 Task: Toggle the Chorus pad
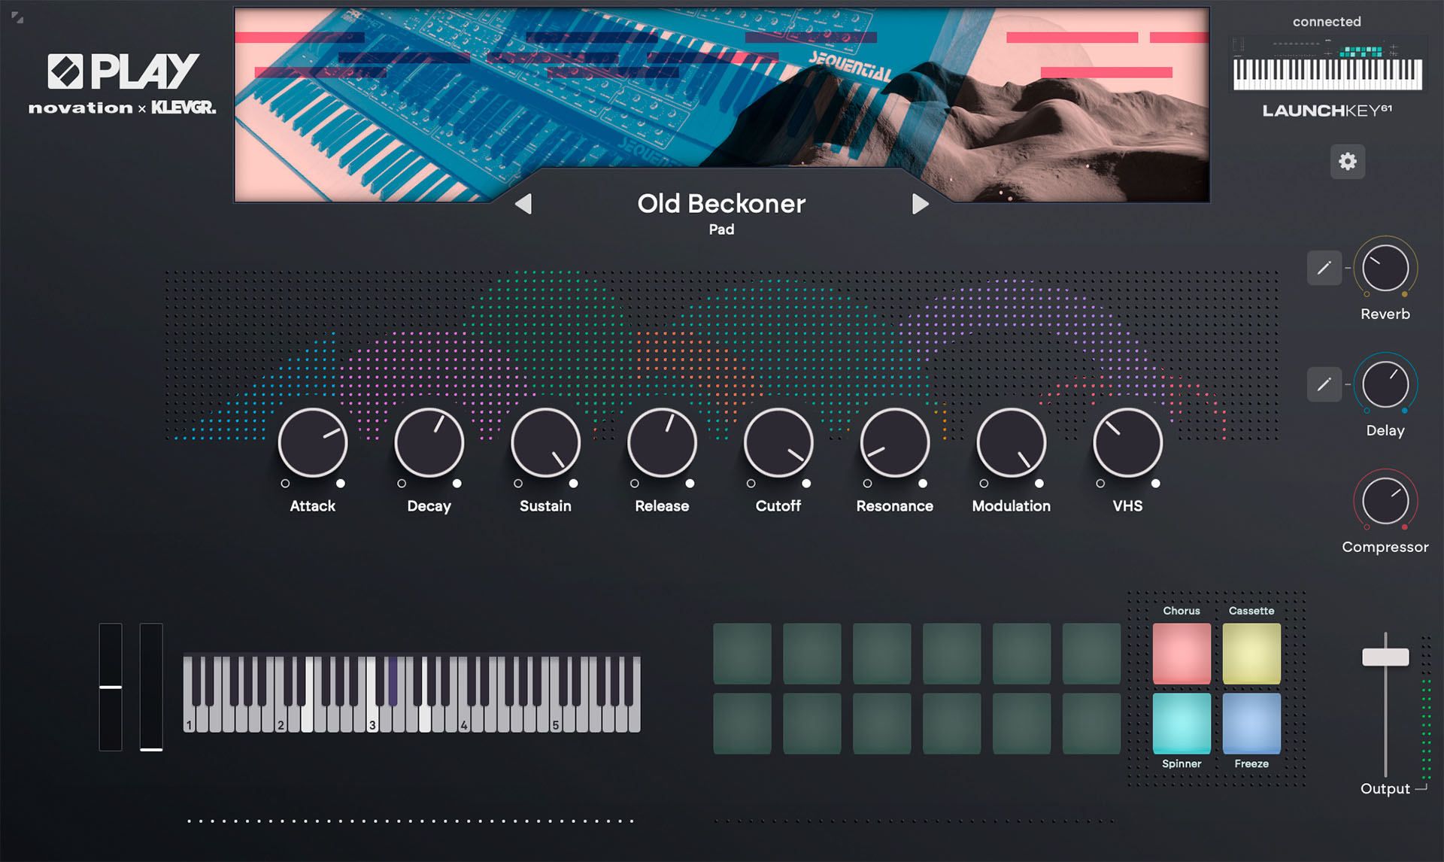click(1182, 654)
